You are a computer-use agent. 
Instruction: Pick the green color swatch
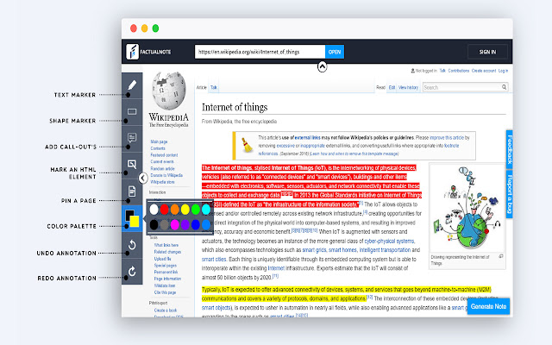tap(196, 210)
